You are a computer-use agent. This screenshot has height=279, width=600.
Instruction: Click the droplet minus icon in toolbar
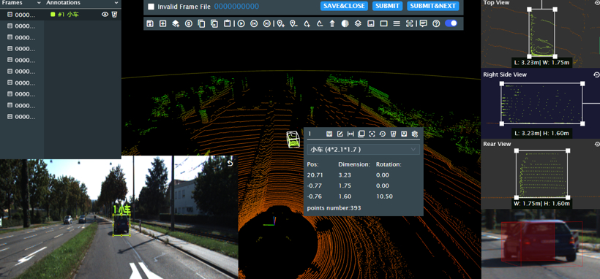pyautogui.click(x=320, y=23)
